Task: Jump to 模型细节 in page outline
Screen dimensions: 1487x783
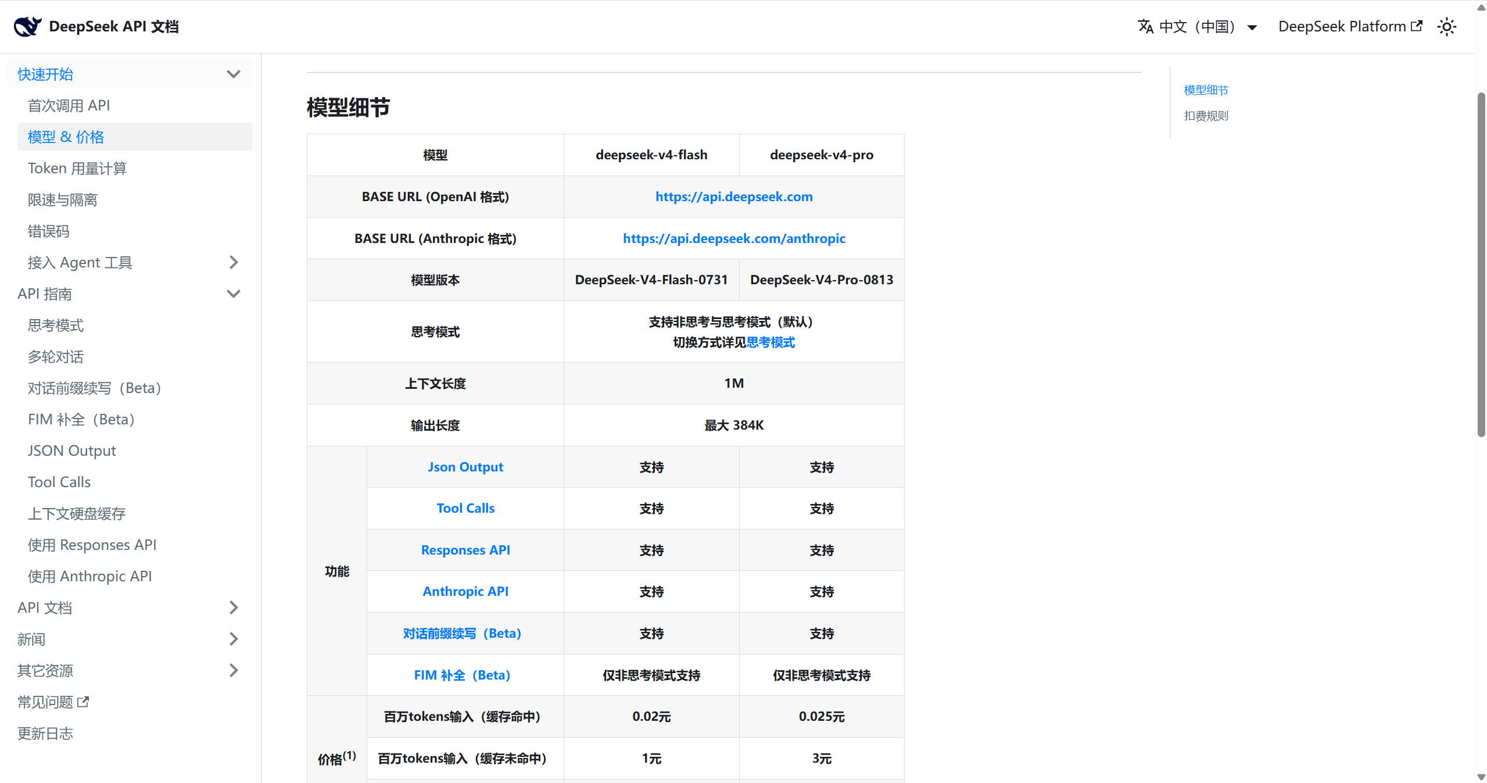Action: [x=1206, y=90]
